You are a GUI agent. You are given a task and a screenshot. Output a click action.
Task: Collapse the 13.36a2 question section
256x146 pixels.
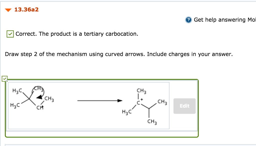(x=8, y=10)
